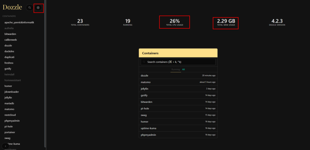Open dozzle row started 20 minutes ago
The image size is (310, 150).
click(178, 76)
